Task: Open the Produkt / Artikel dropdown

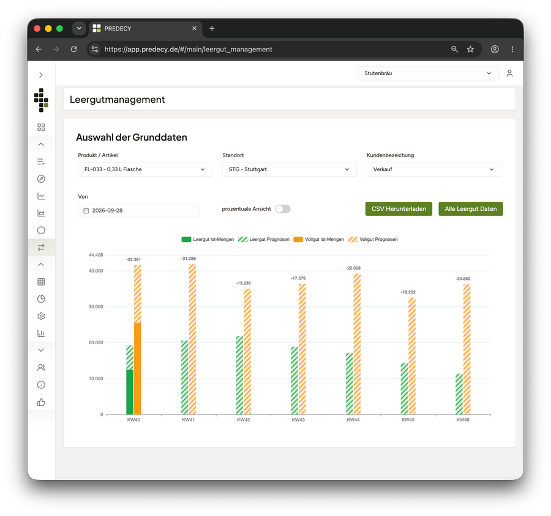Action: coord(144,169)
